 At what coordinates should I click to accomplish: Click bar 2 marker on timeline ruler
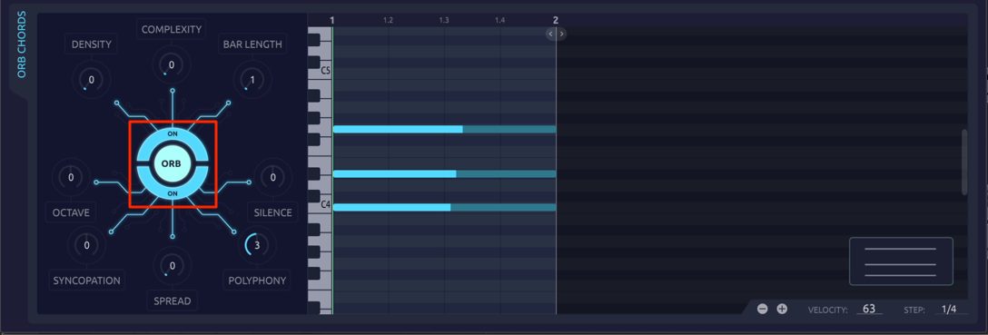point(555,20)
